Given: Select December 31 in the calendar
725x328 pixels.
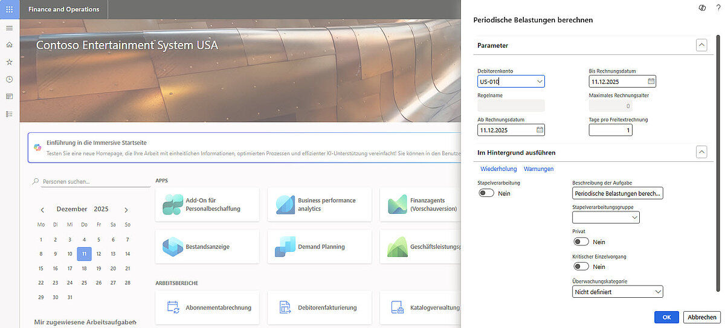Looking at the screenshot, I should (69, 297).
